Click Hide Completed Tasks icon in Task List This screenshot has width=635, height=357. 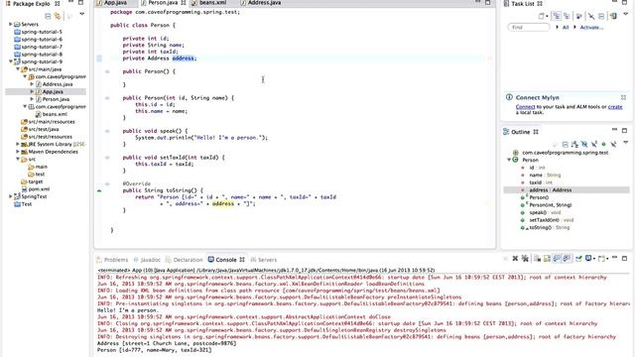coord(591,16)
